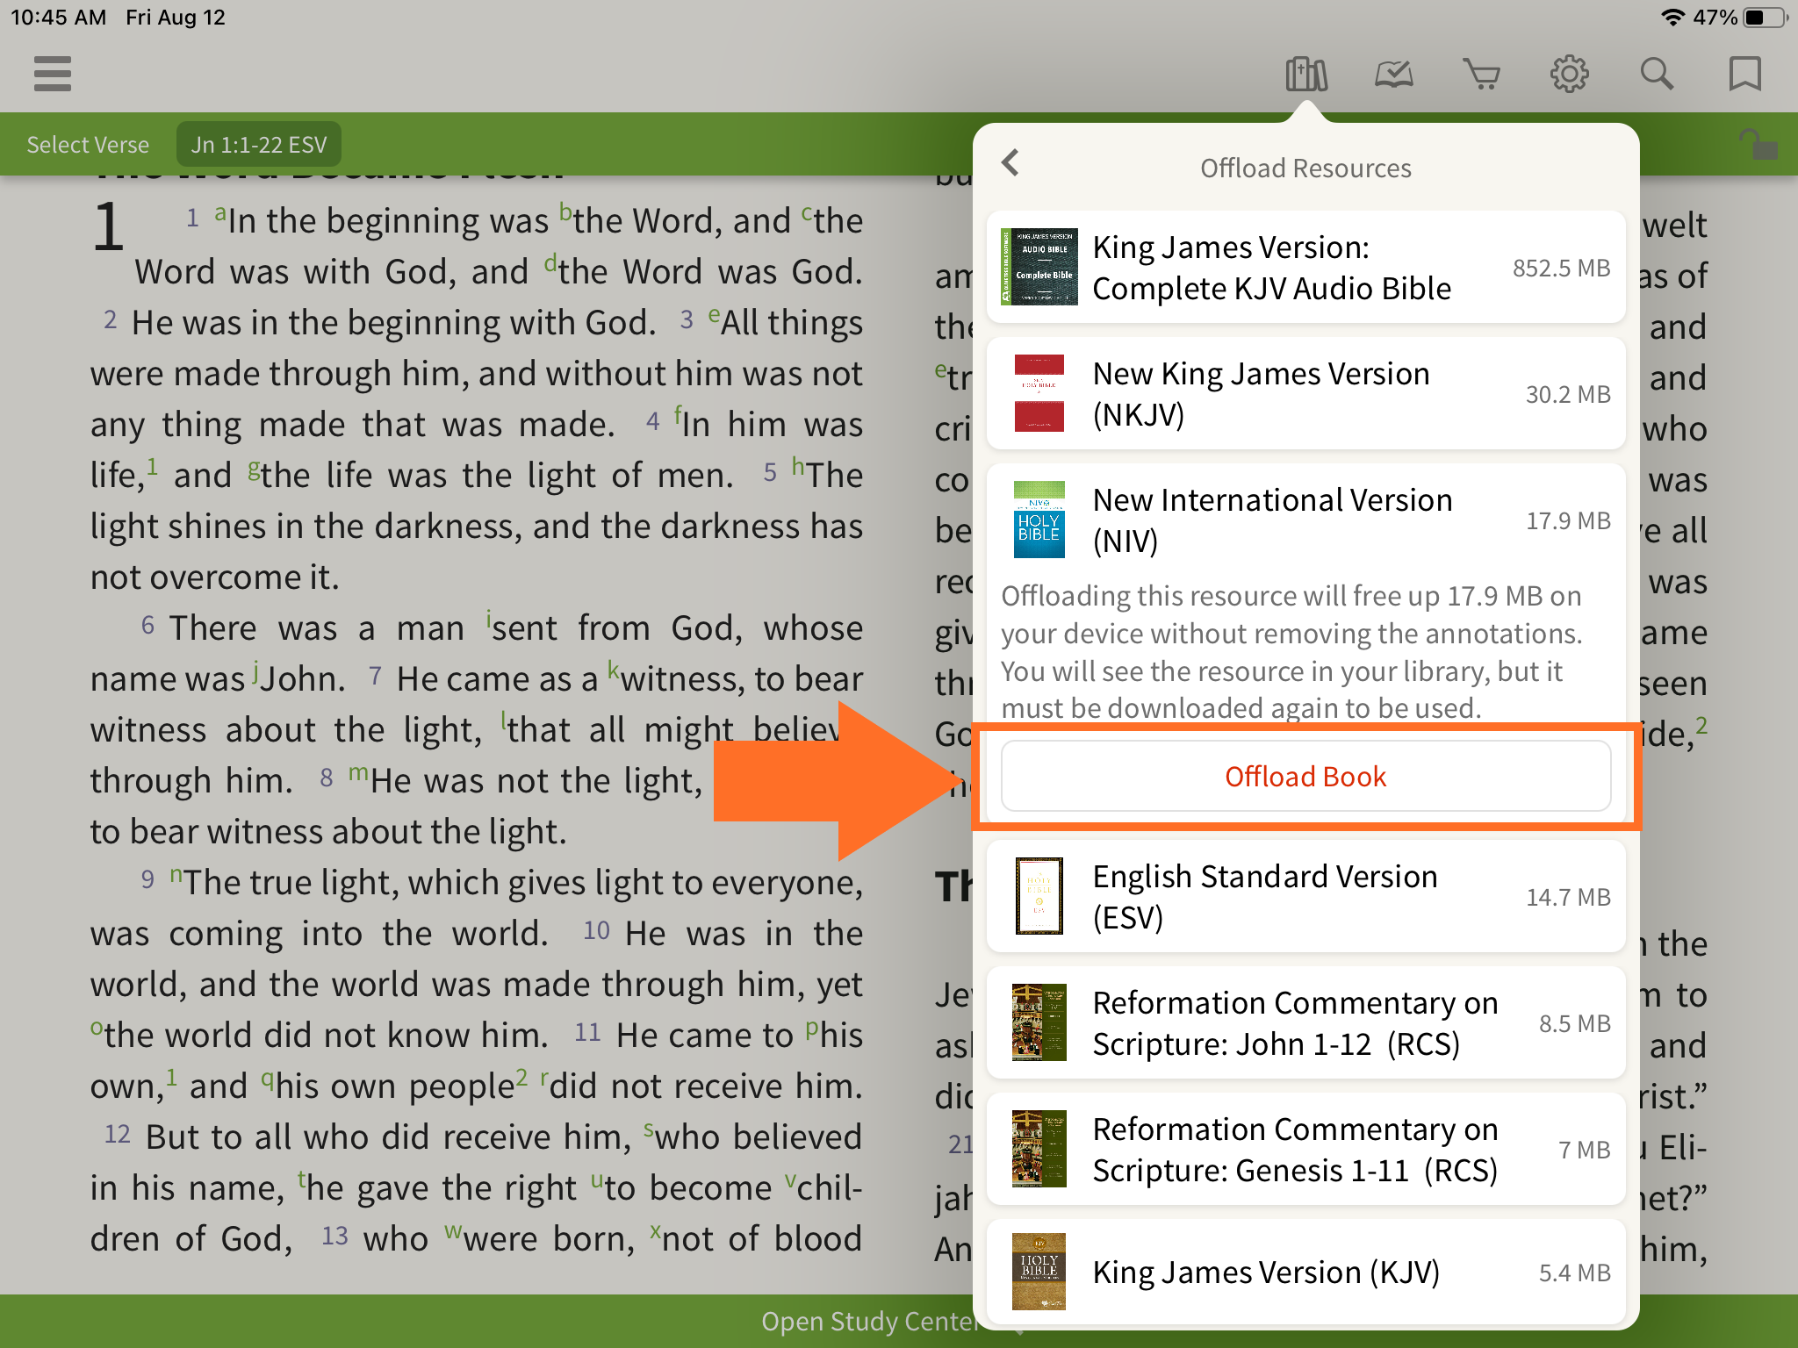Tap the search magnifier icon
The height and width of the screenshot is (1348, 1798).
1658,75
